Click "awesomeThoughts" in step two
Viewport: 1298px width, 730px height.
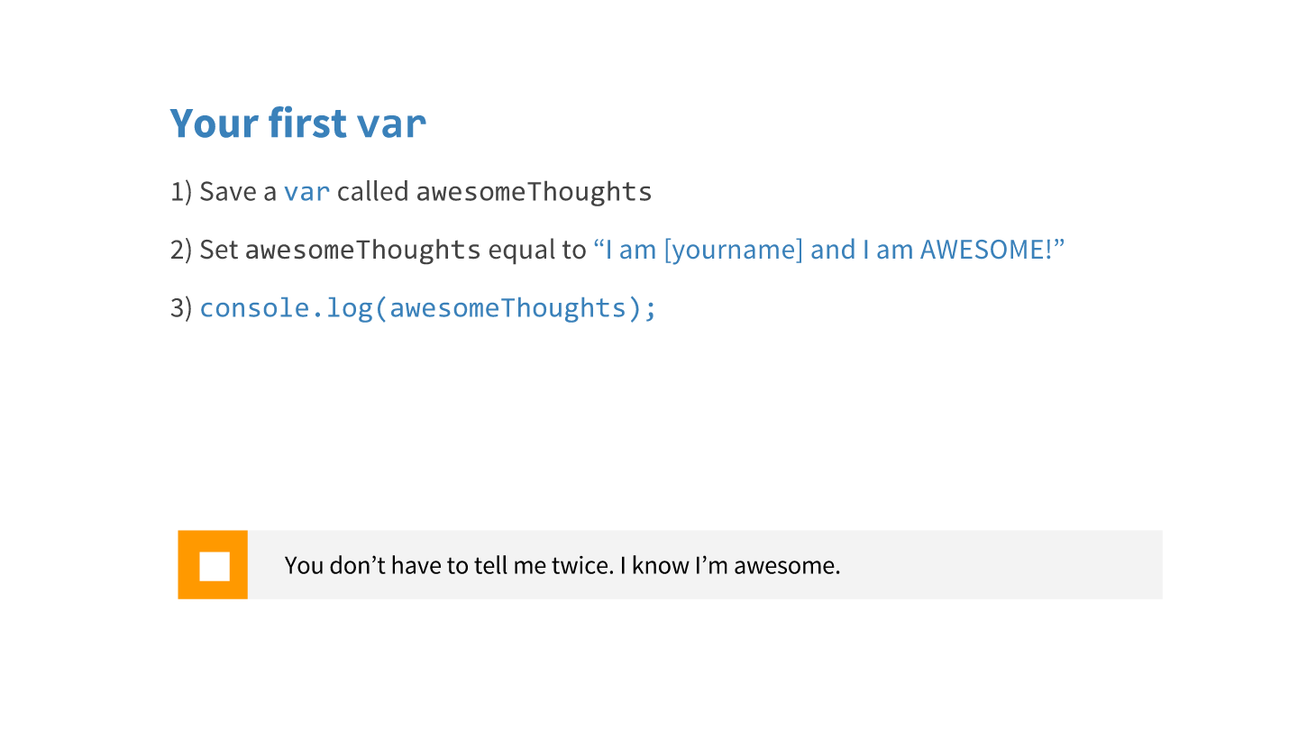(x=362, y=250)
